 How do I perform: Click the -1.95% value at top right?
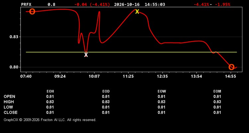[x=222, y=4]
